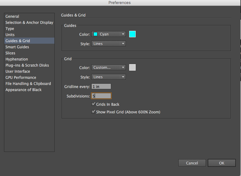
Task: Click the Cancel button
Action: coord(192,163)
